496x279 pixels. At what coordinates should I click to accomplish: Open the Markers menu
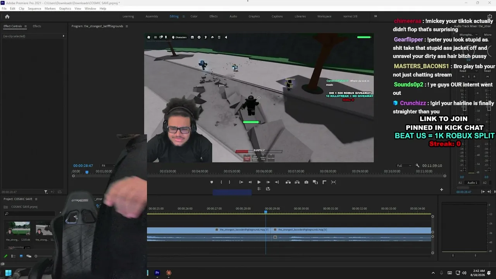[50, 9]
